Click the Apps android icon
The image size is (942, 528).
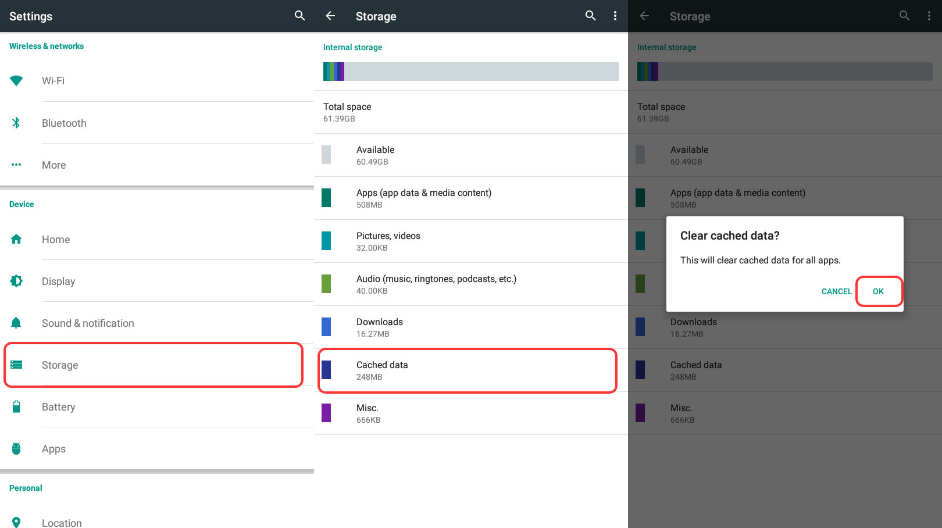(16, 449)
